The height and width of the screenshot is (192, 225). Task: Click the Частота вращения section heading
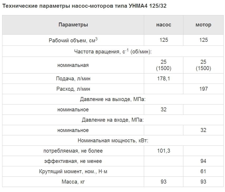[x=113, y=52]
